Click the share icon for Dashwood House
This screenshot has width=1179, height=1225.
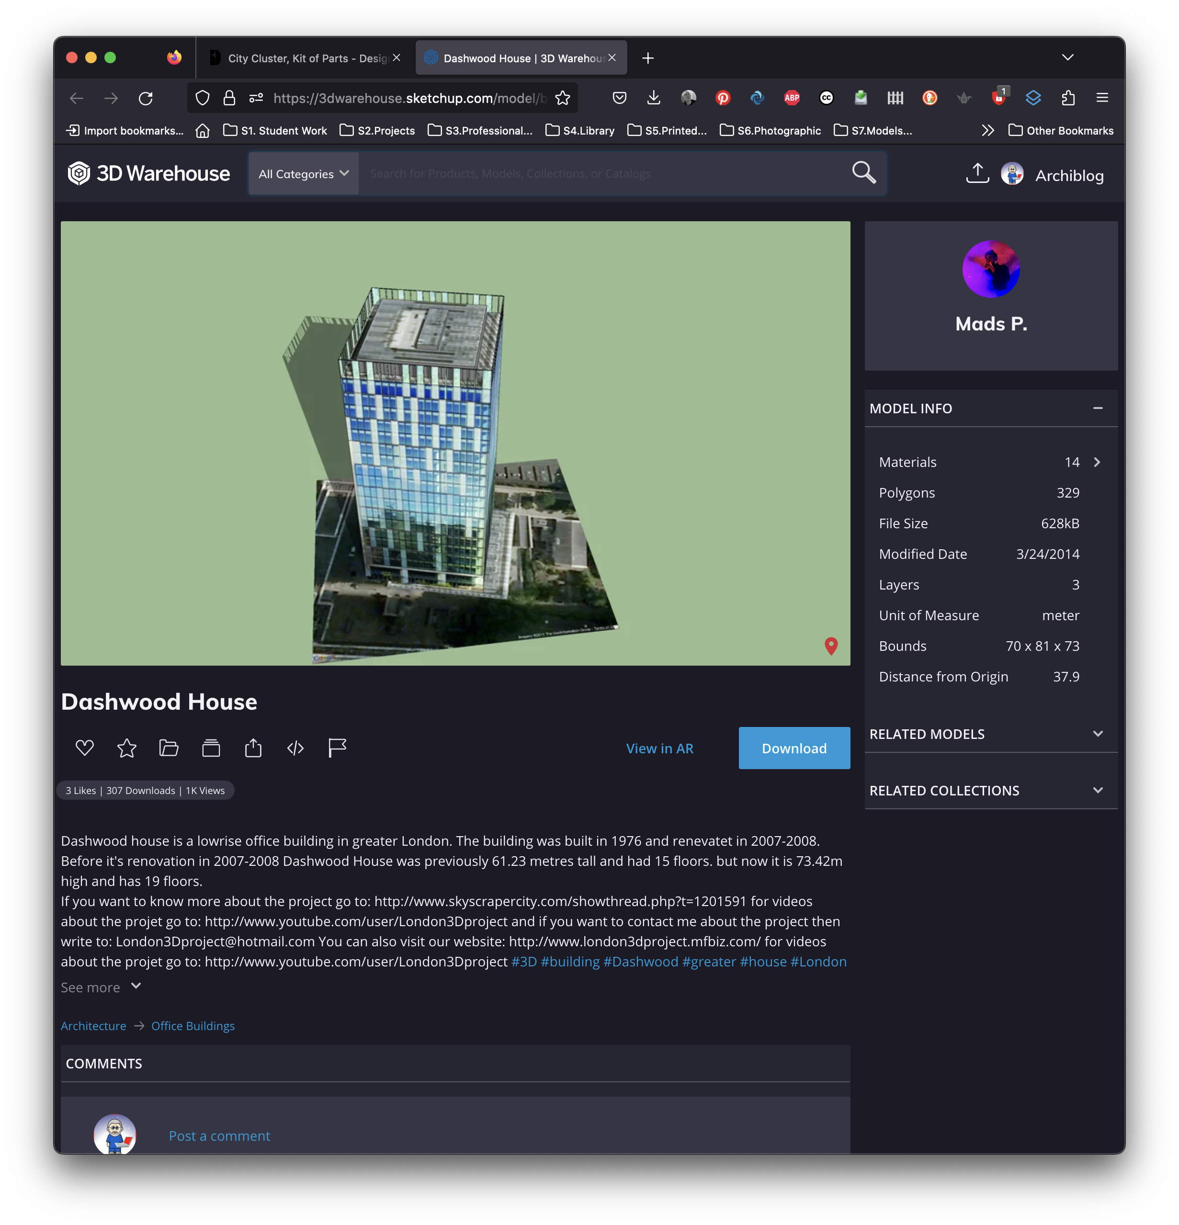pos(253,748)
